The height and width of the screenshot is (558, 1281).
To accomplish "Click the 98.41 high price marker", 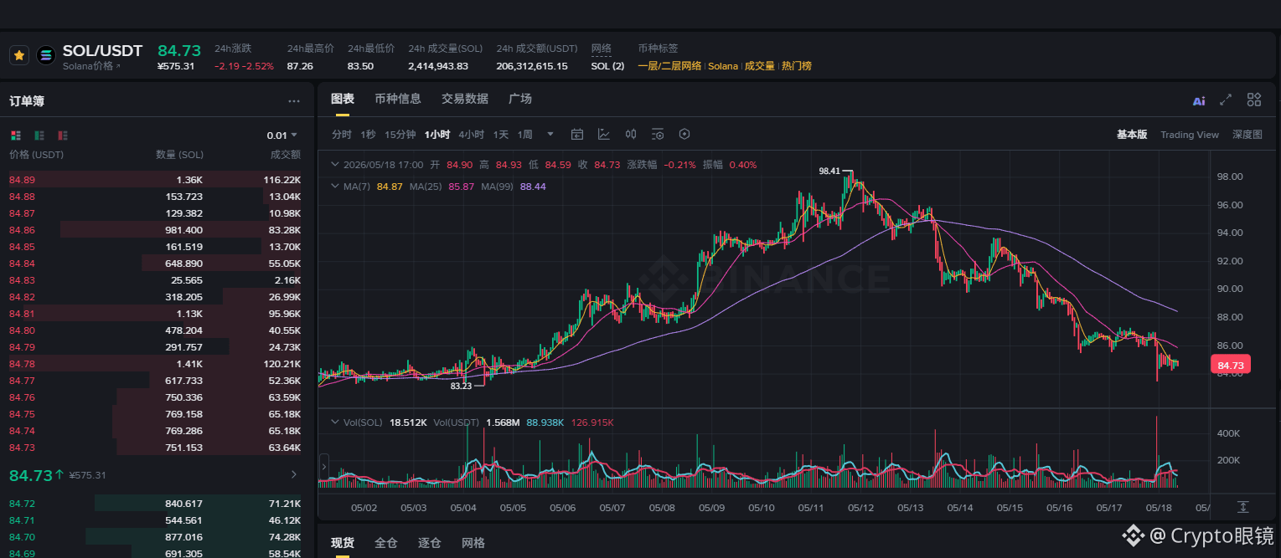I will click(x=829, y=171).
